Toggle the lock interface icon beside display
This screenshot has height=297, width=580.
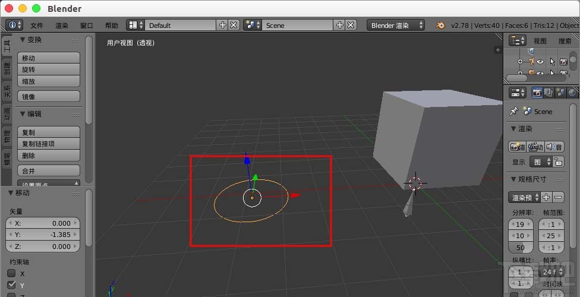coord(559,162)
